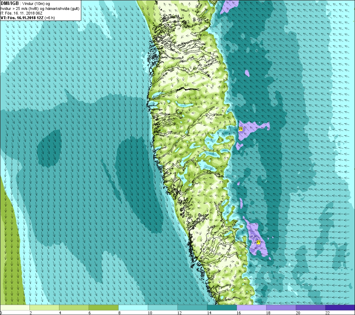Click the yellow gust label 27
The image size is (355, 315).
click(x=258, y=242)
